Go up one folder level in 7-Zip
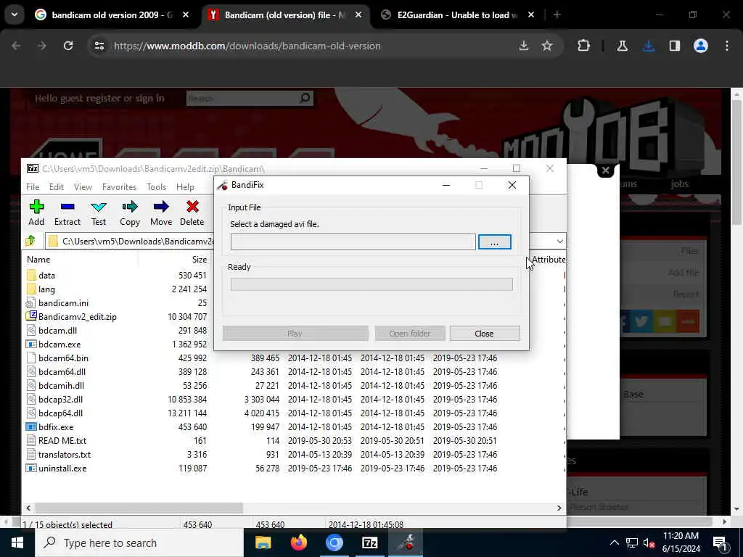This screenshot has height=557, width=743. click(x=30, y=241)
